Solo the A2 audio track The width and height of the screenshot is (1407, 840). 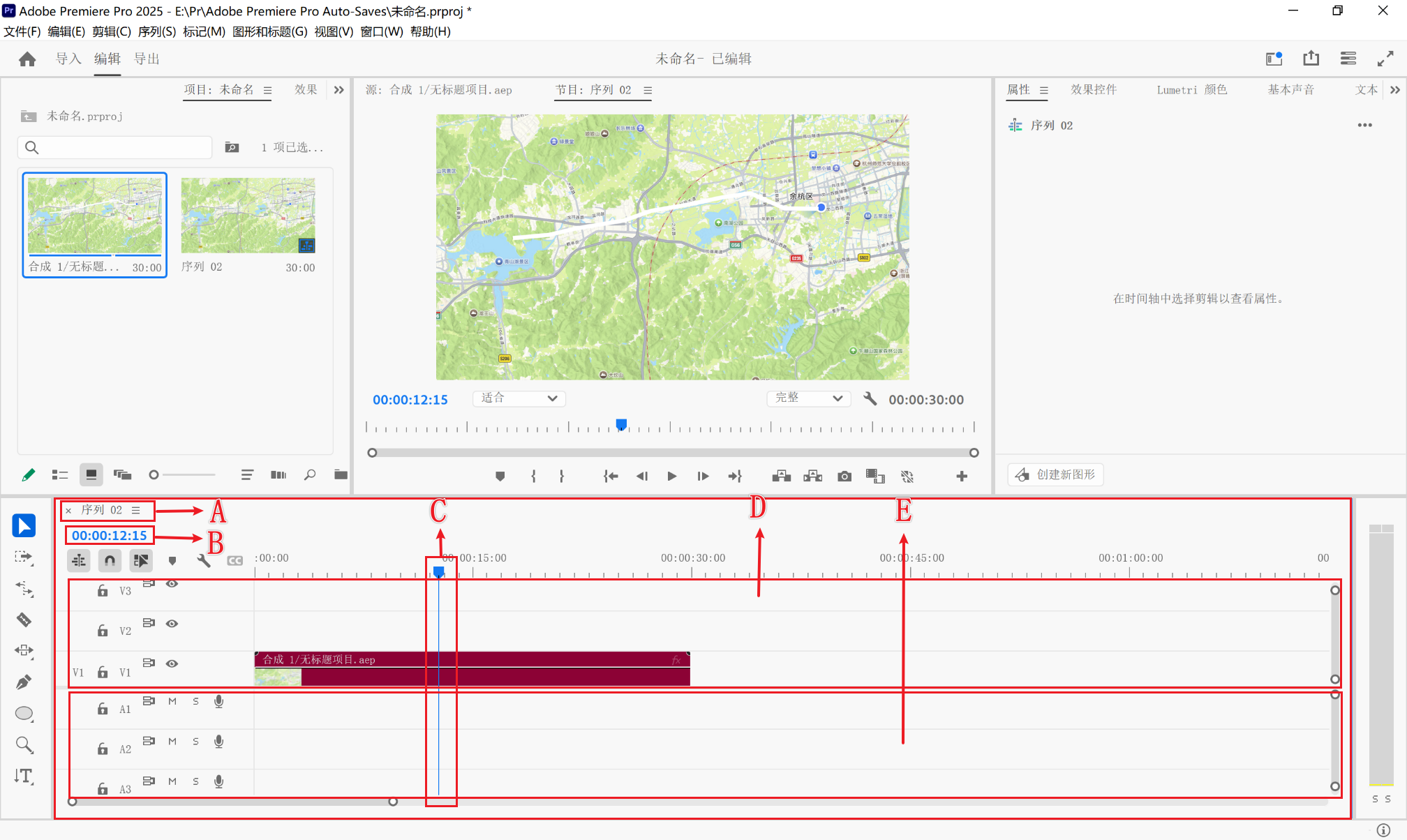tap(195, 741)
